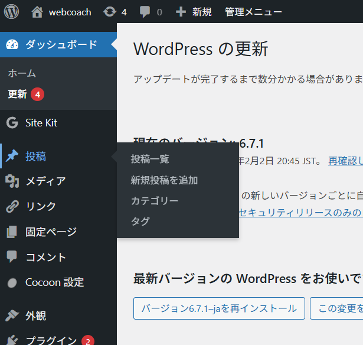Click the リンク chain icon

12,206
